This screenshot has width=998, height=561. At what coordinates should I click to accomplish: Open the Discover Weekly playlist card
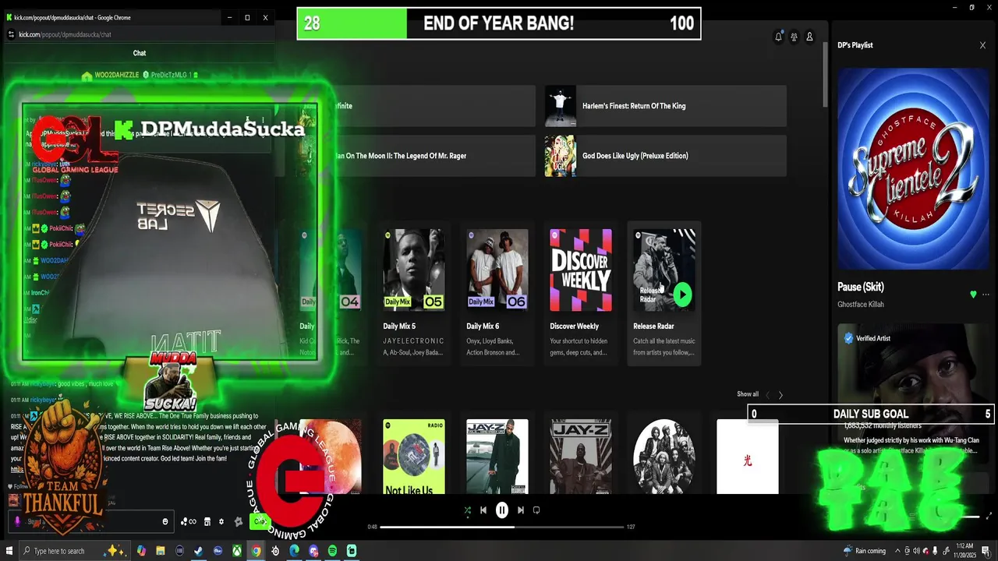tap(580, 293)
